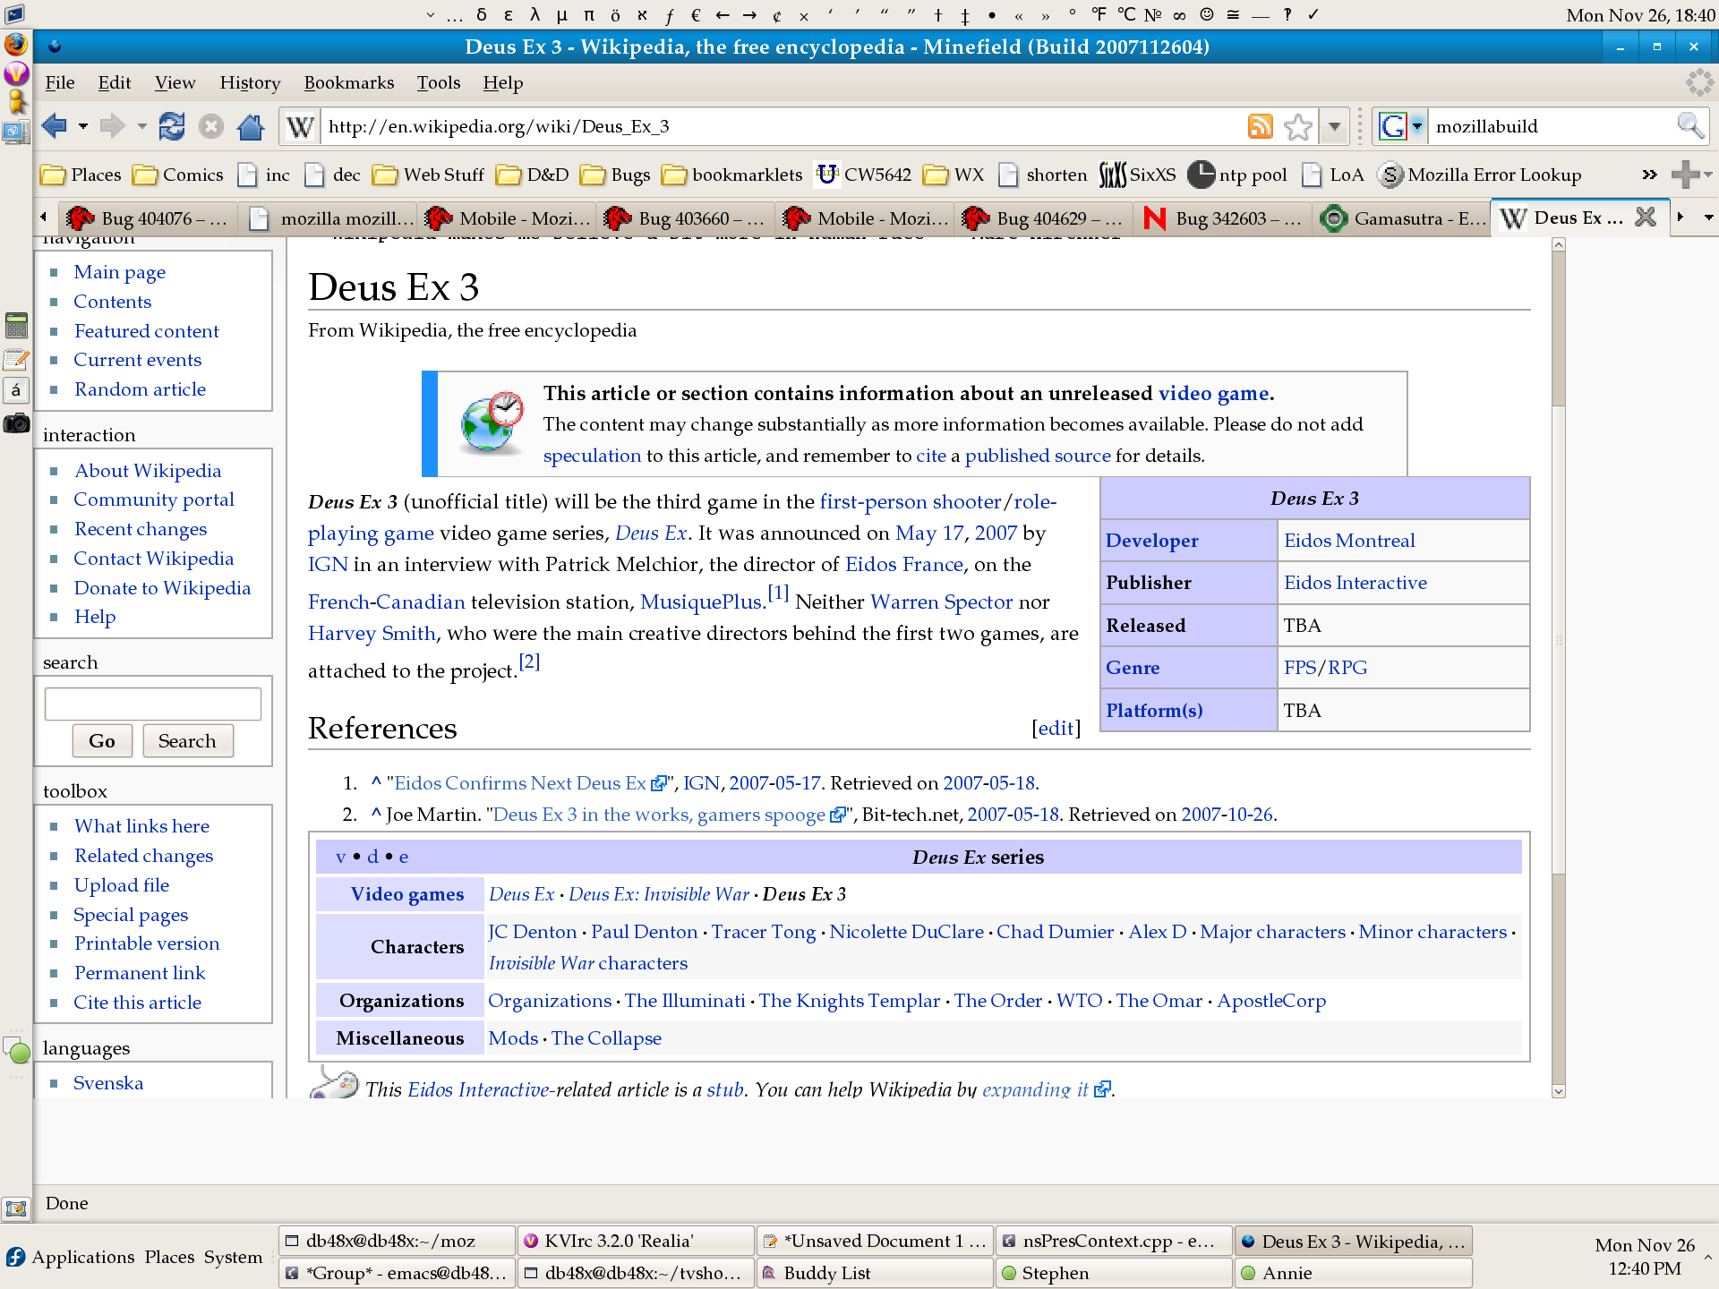Click the Wikipedia Search button
This screenshot has height=1289, width=1719.
[187, 741]
